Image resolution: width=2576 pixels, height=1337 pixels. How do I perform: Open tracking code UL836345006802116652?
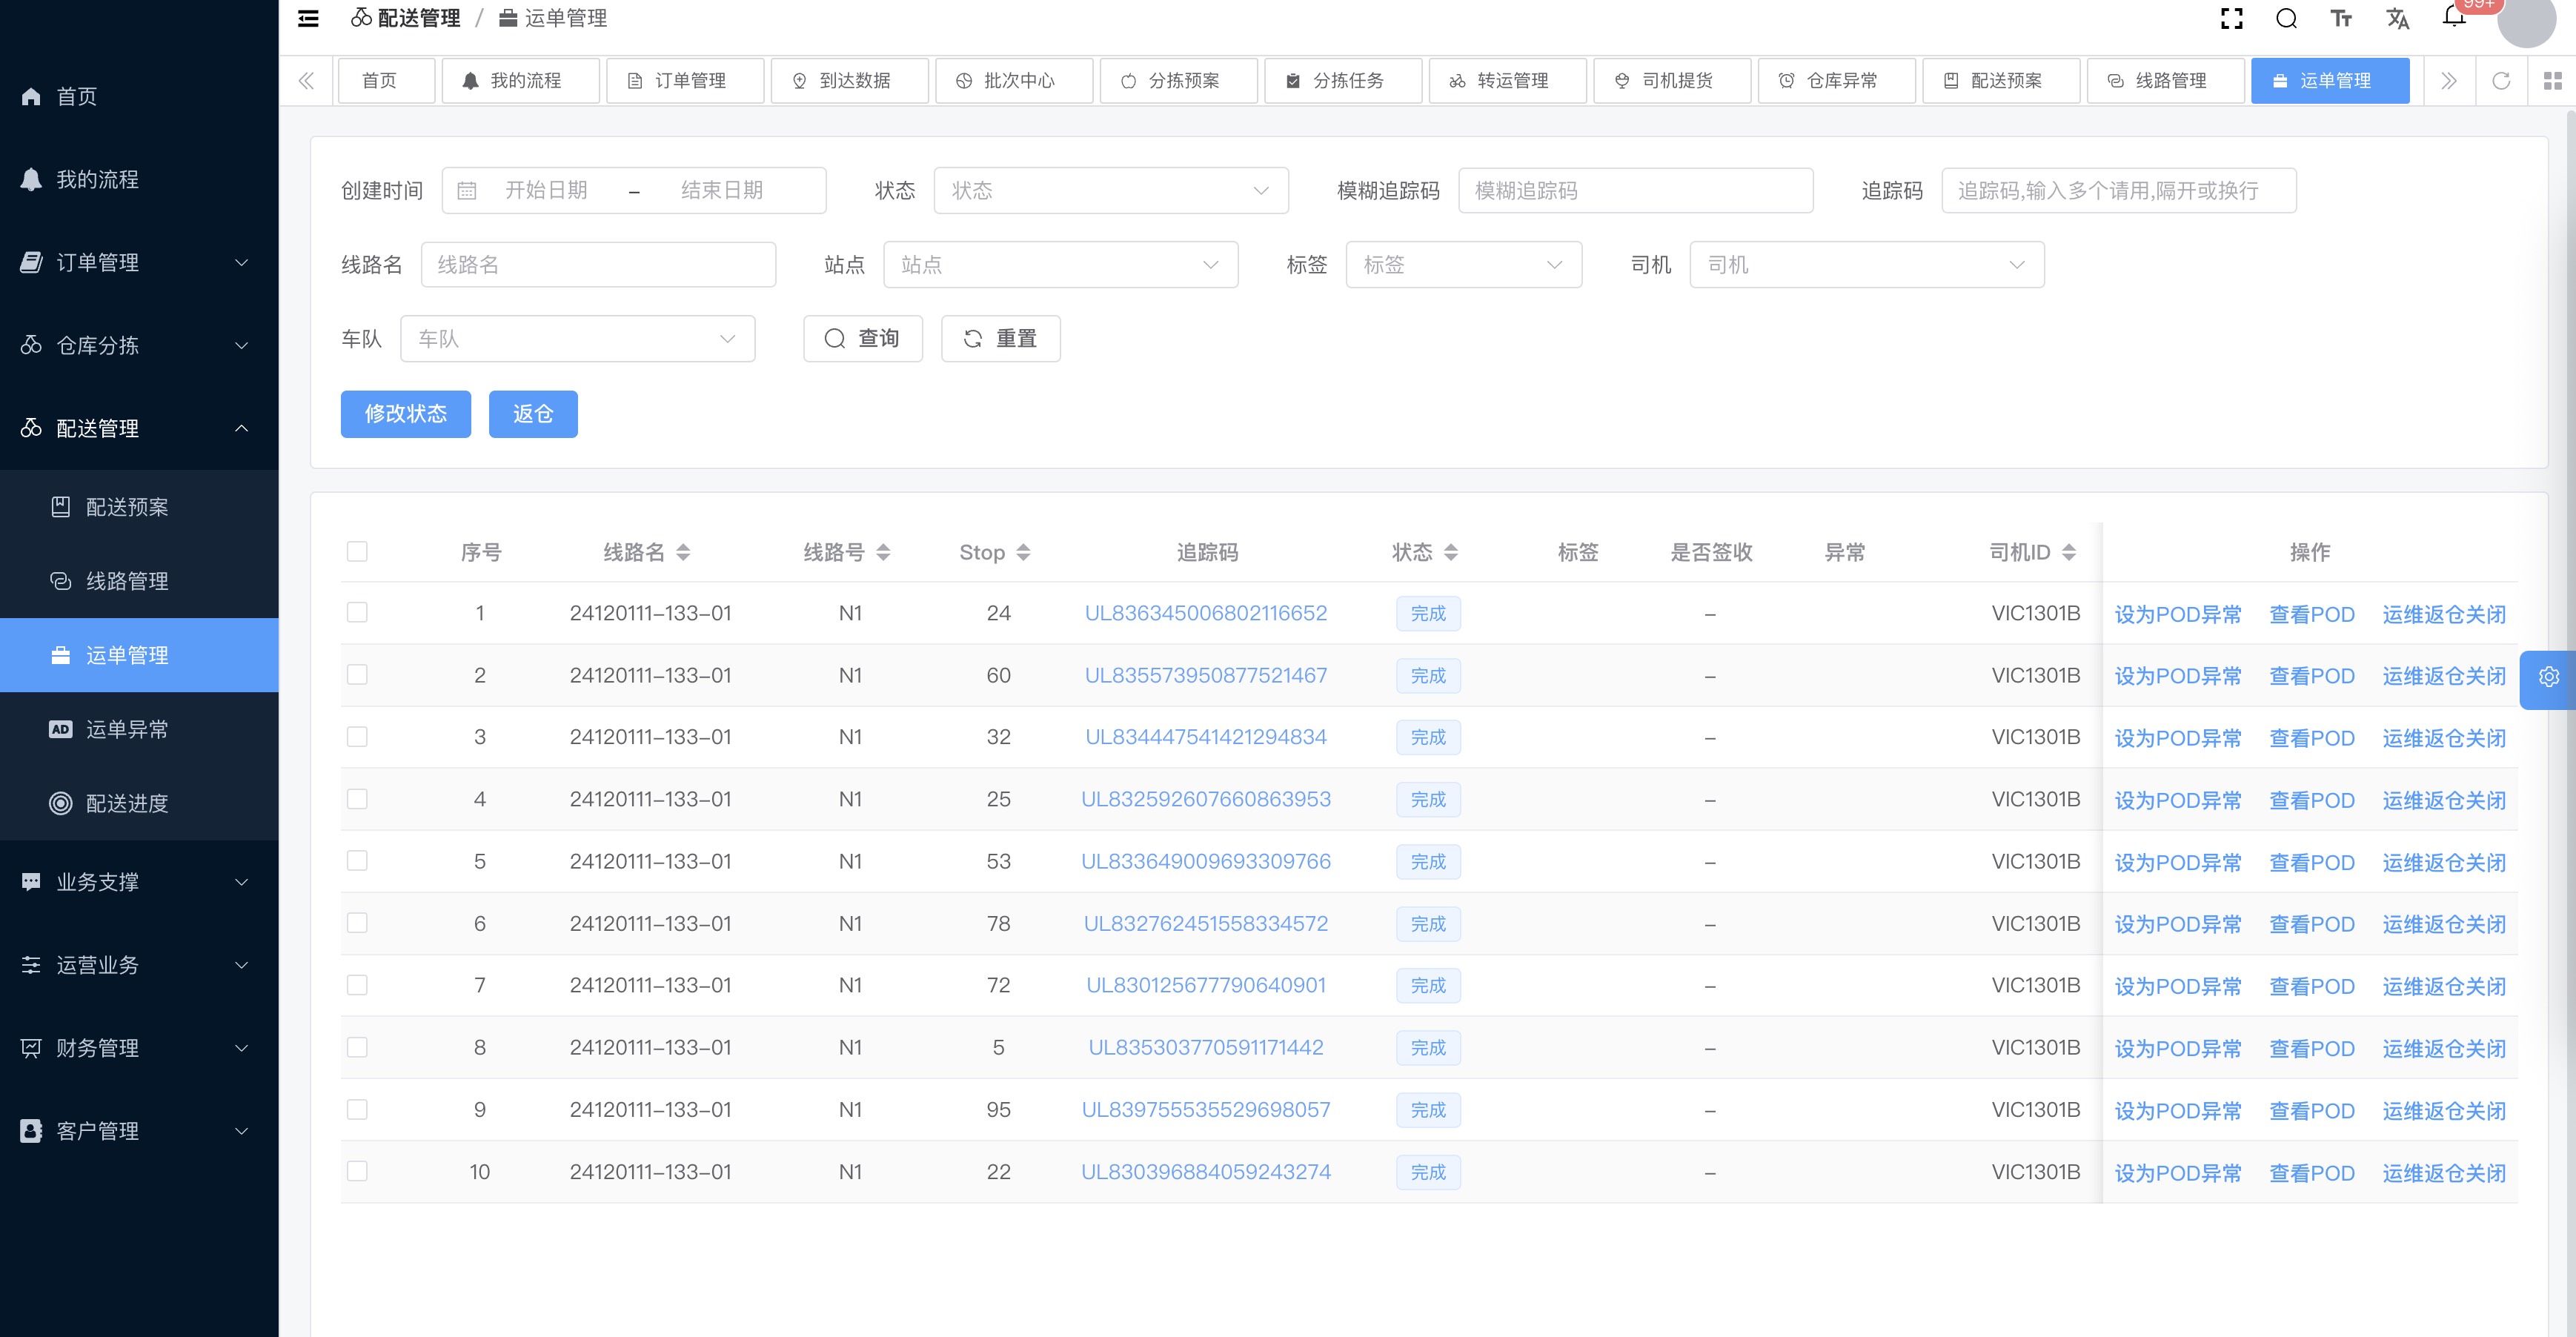pos(1205,614)
